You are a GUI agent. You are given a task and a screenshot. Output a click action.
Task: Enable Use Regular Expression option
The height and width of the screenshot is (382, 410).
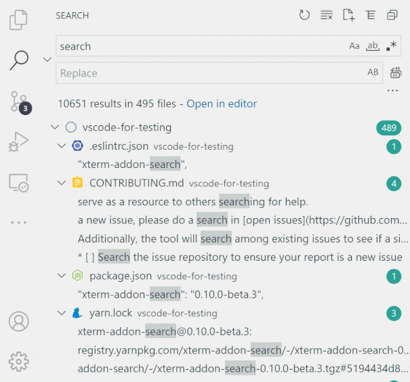click(x=391, y=46)
